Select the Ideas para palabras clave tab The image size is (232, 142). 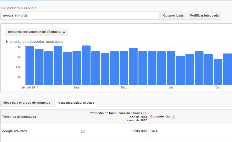pyautogui.click(x=76, y=103)
